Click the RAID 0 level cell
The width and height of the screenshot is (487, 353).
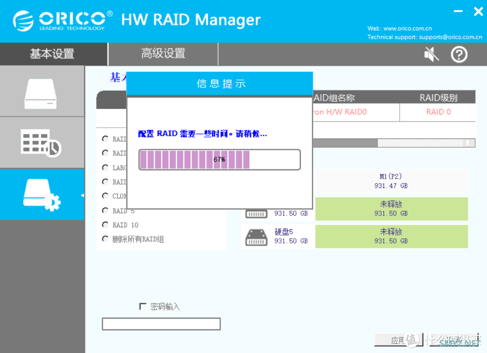[x=438, y=112]
